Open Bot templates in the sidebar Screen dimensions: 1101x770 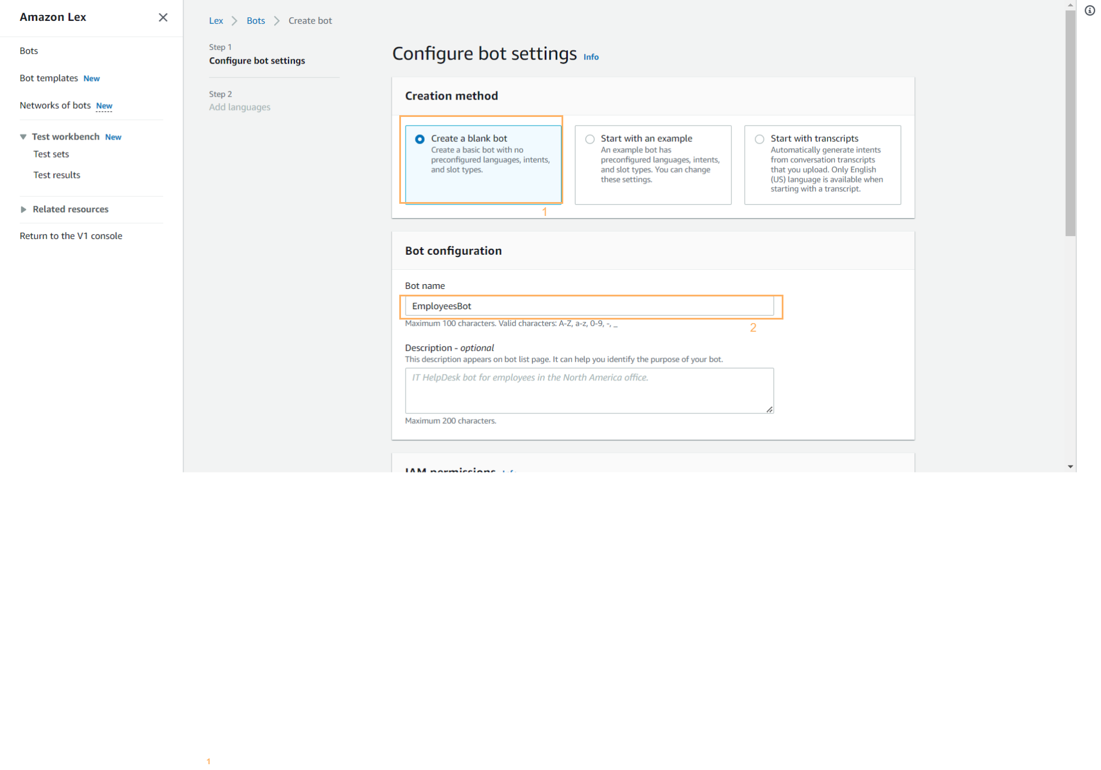tap(49, 78)
